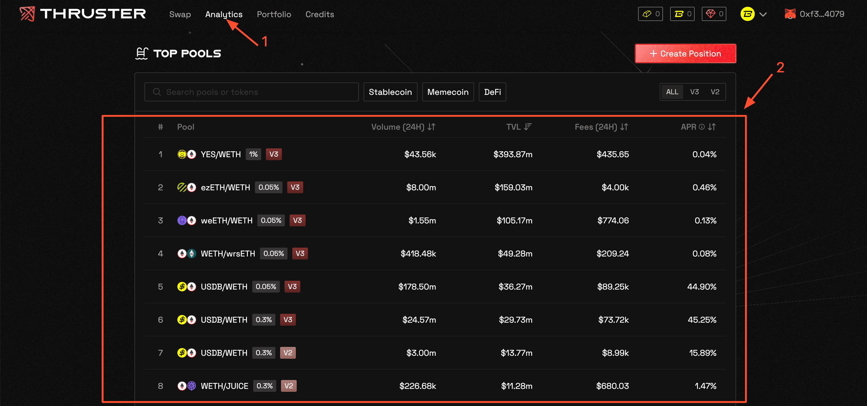
Task: Open the gold points counter icon
Action: [x=647, y=14]
